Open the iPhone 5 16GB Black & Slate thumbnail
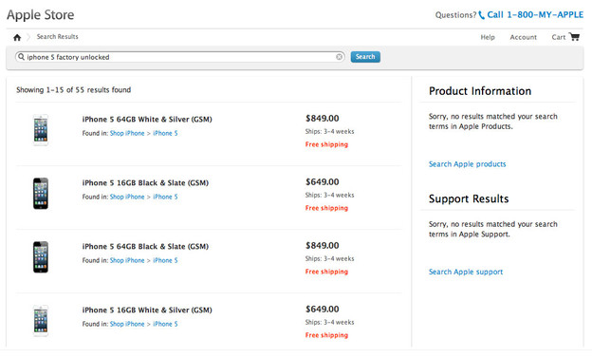The height and width of the screenshot is (358, 592). coord(41,193)
